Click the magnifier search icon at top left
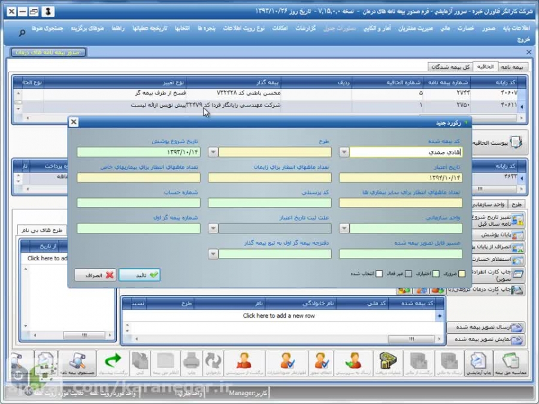 point(22,33)
